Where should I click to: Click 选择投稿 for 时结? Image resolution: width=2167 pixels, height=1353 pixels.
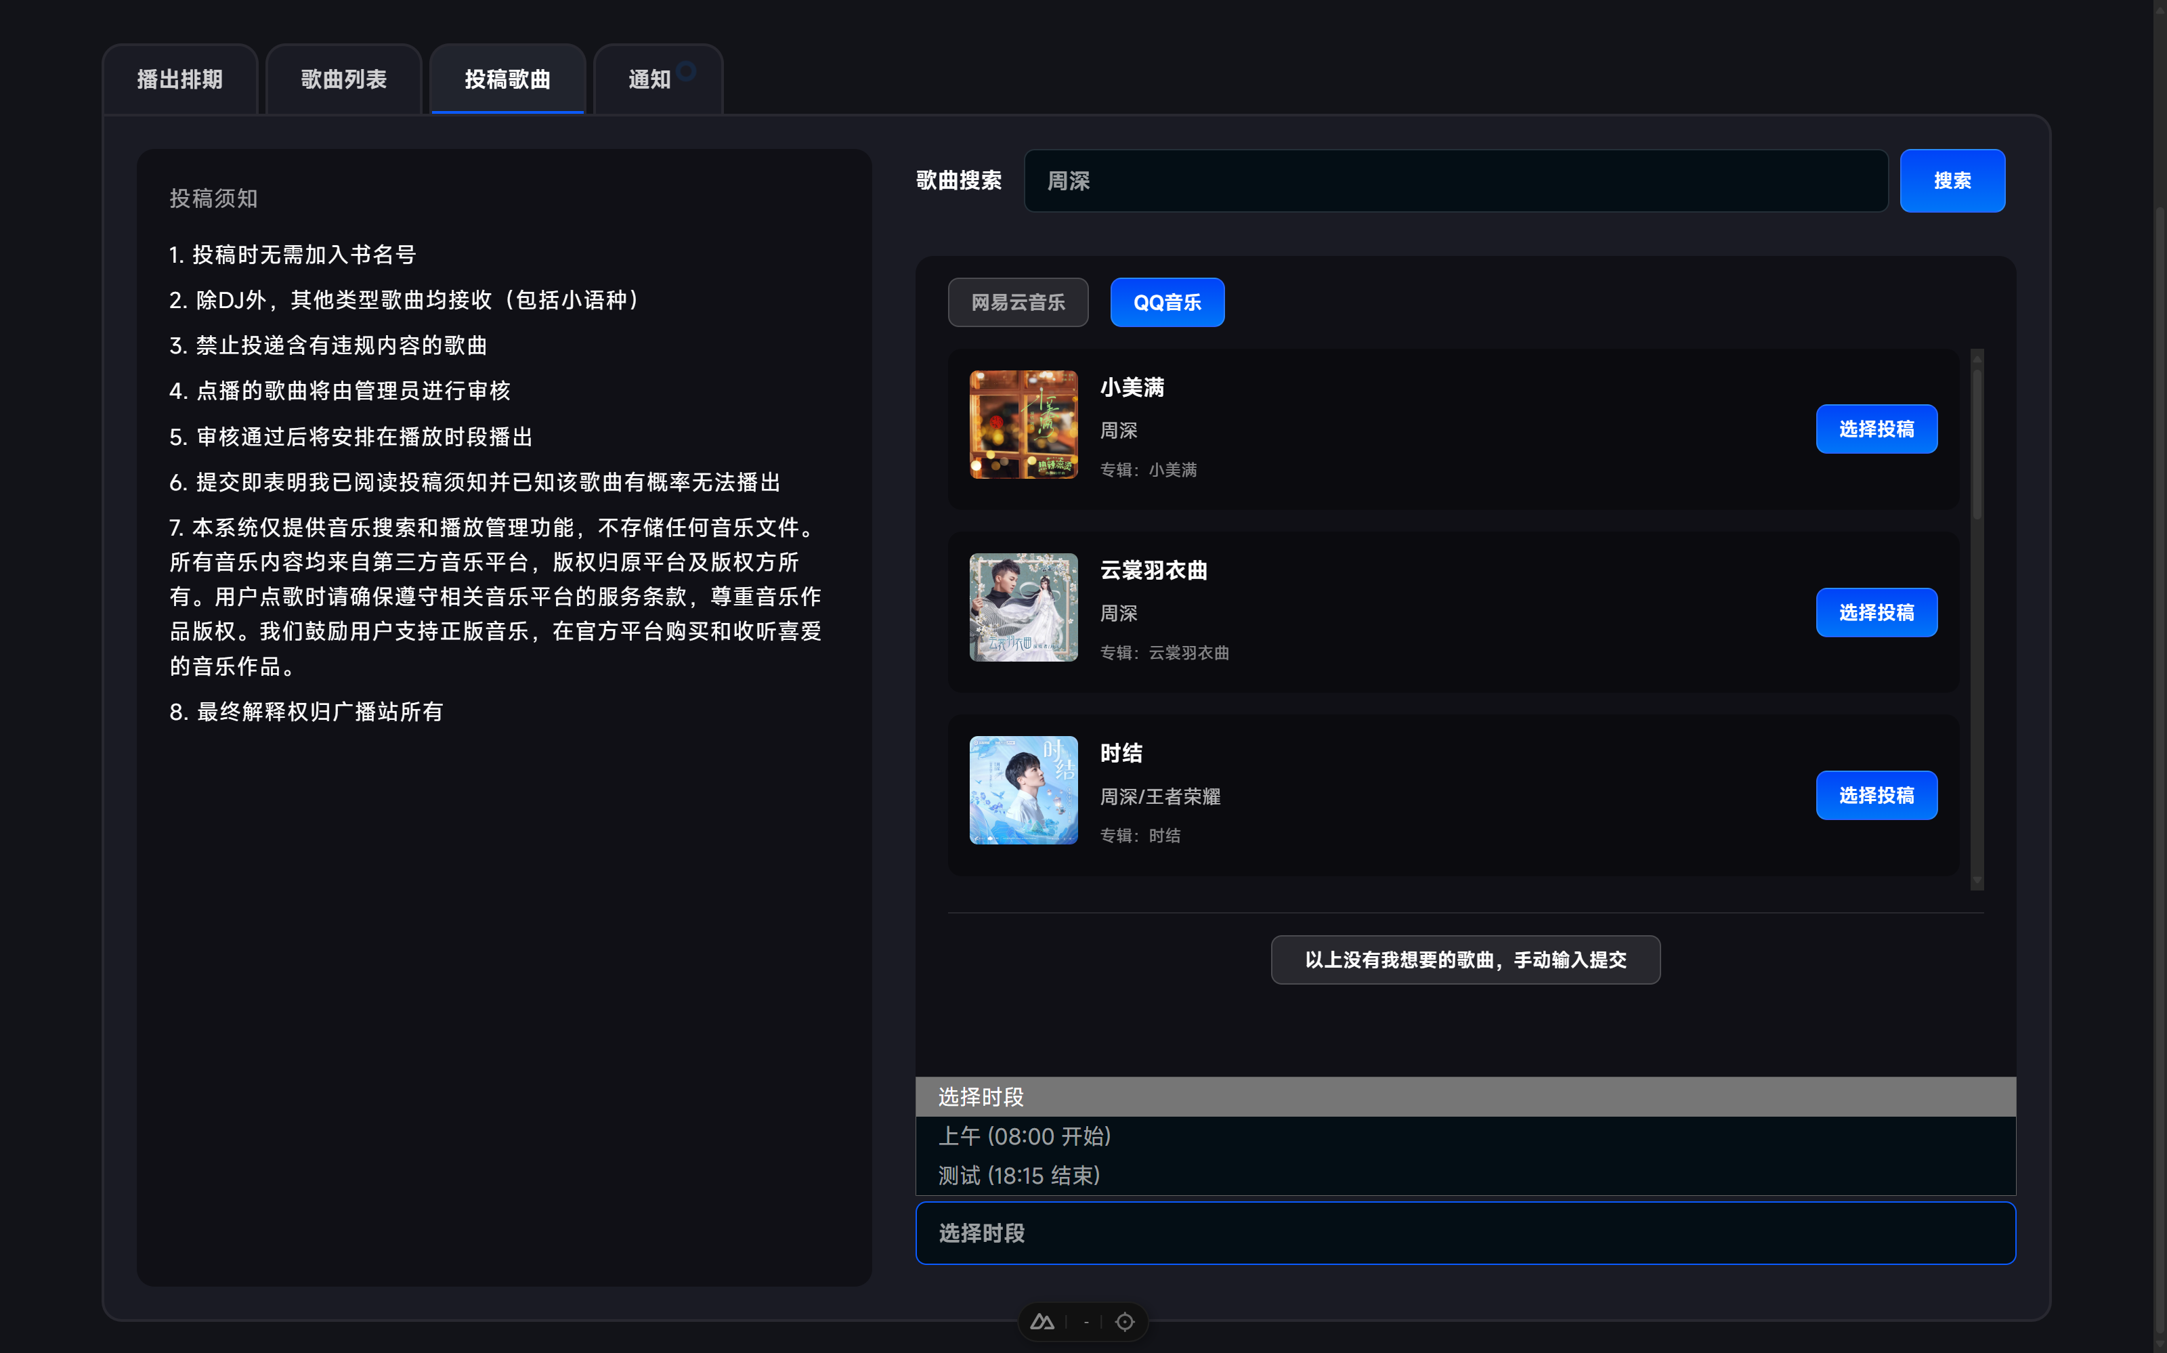[x=1876, y=796]
